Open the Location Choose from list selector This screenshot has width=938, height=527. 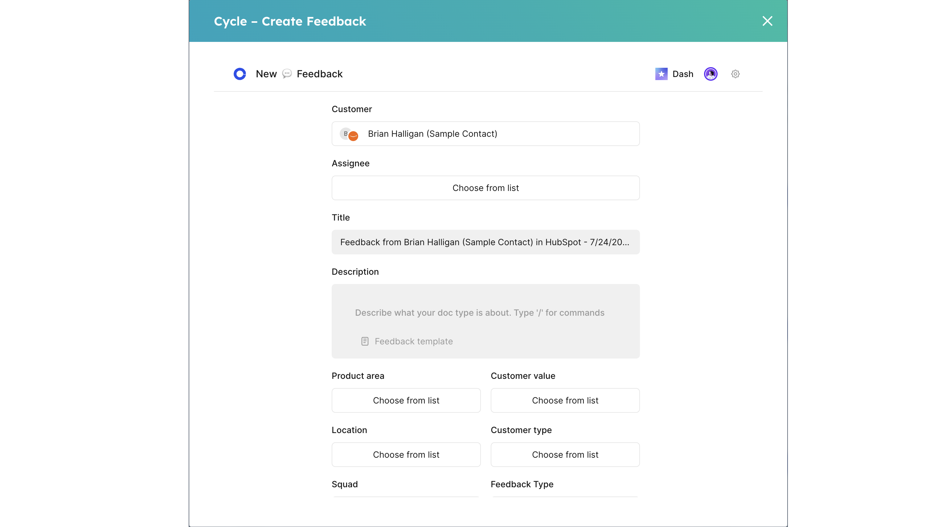click(x=406, y=454)
